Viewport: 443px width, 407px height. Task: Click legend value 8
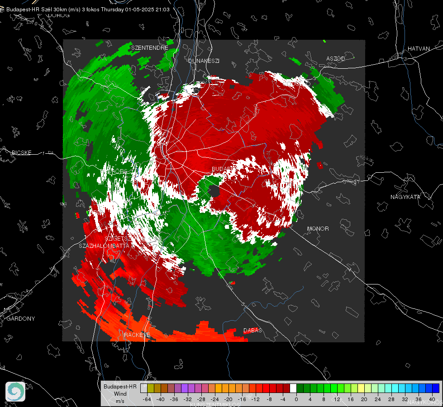pyautogui.click(x=324, y=399)
